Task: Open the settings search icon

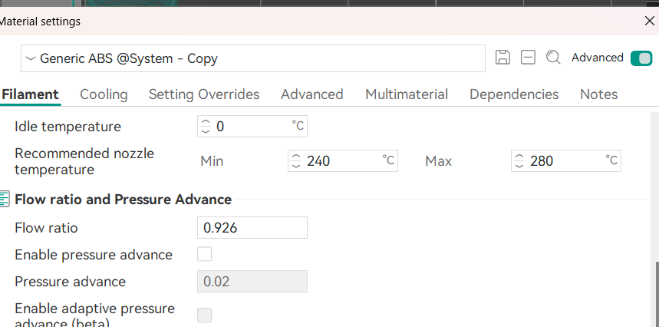Action: (x=552, y=58)
